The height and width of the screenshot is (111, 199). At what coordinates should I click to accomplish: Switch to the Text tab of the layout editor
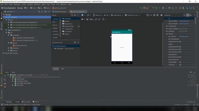point(62,69)
